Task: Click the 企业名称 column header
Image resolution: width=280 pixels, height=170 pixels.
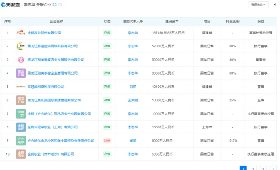Action: [56, 22]
